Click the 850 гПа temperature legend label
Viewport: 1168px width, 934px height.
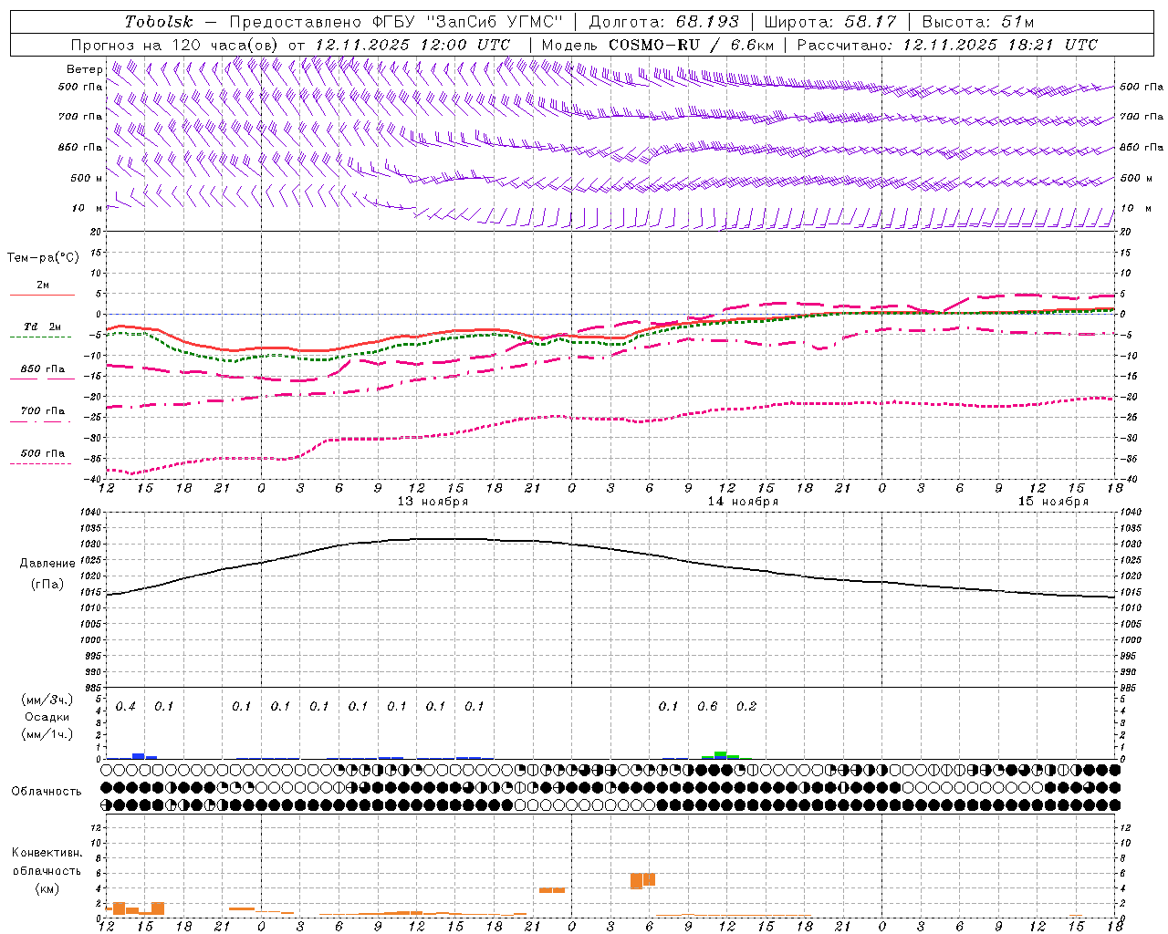tap(42, 369)
